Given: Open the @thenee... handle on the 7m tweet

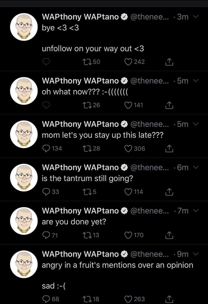Looking at the screenshot, I should click(x=150, y=211).
